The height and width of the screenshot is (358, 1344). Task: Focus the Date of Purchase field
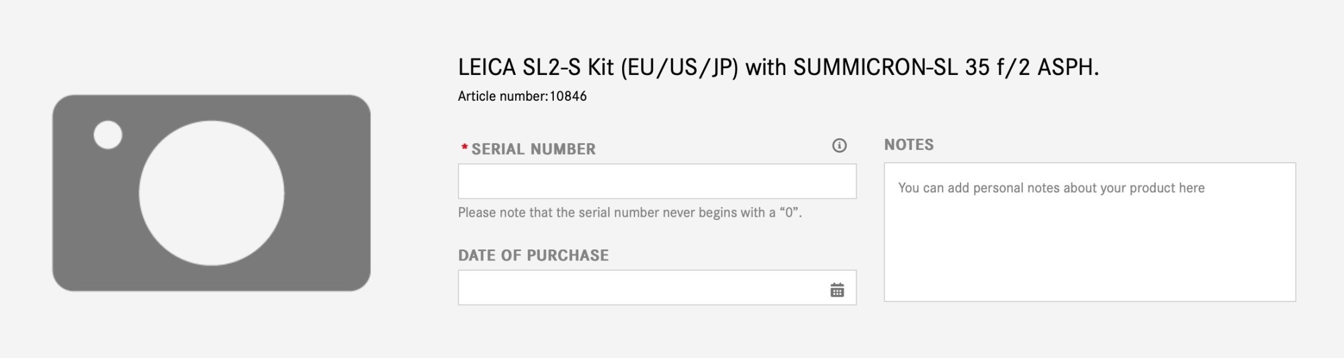pos(640,287)
